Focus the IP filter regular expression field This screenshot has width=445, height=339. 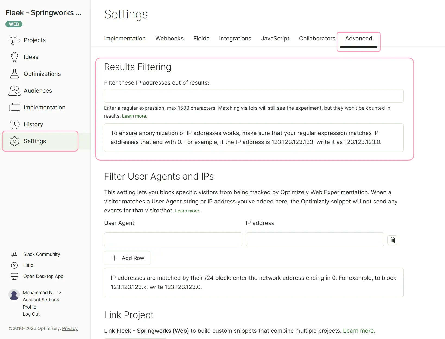click(x=254, y=96)
